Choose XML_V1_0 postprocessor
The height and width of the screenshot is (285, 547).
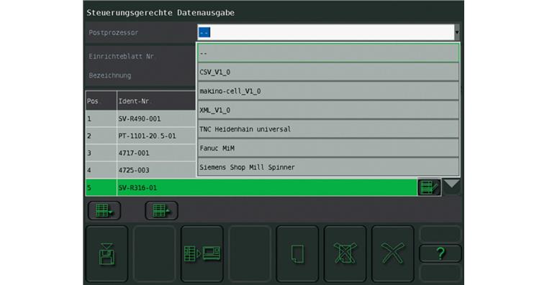[x=328, y=111]
